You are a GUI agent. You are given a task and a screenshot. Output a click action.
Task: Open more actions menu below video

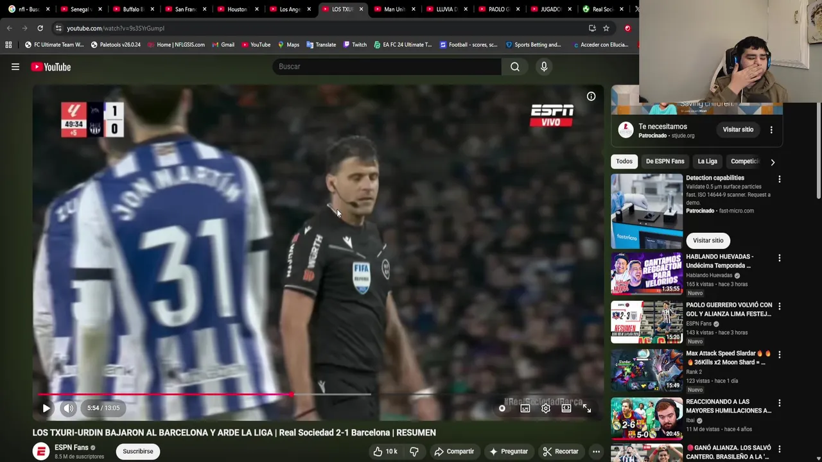click(x=596, y=452)
